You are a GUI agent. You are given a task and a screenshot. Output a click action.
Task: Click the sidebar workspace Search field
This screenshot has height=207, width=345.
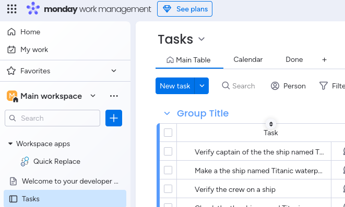click(x=52, y=118)
